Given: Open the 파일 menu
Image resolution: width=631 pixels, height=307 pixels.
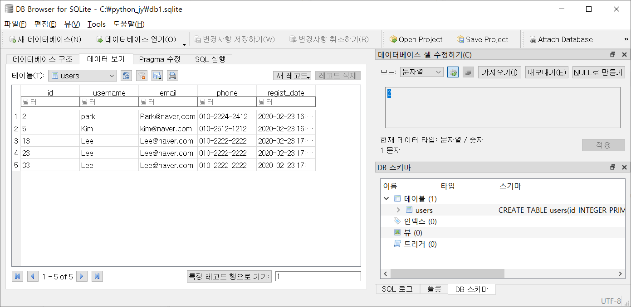Looking at the screenshot, I should (x=15, y=24).
